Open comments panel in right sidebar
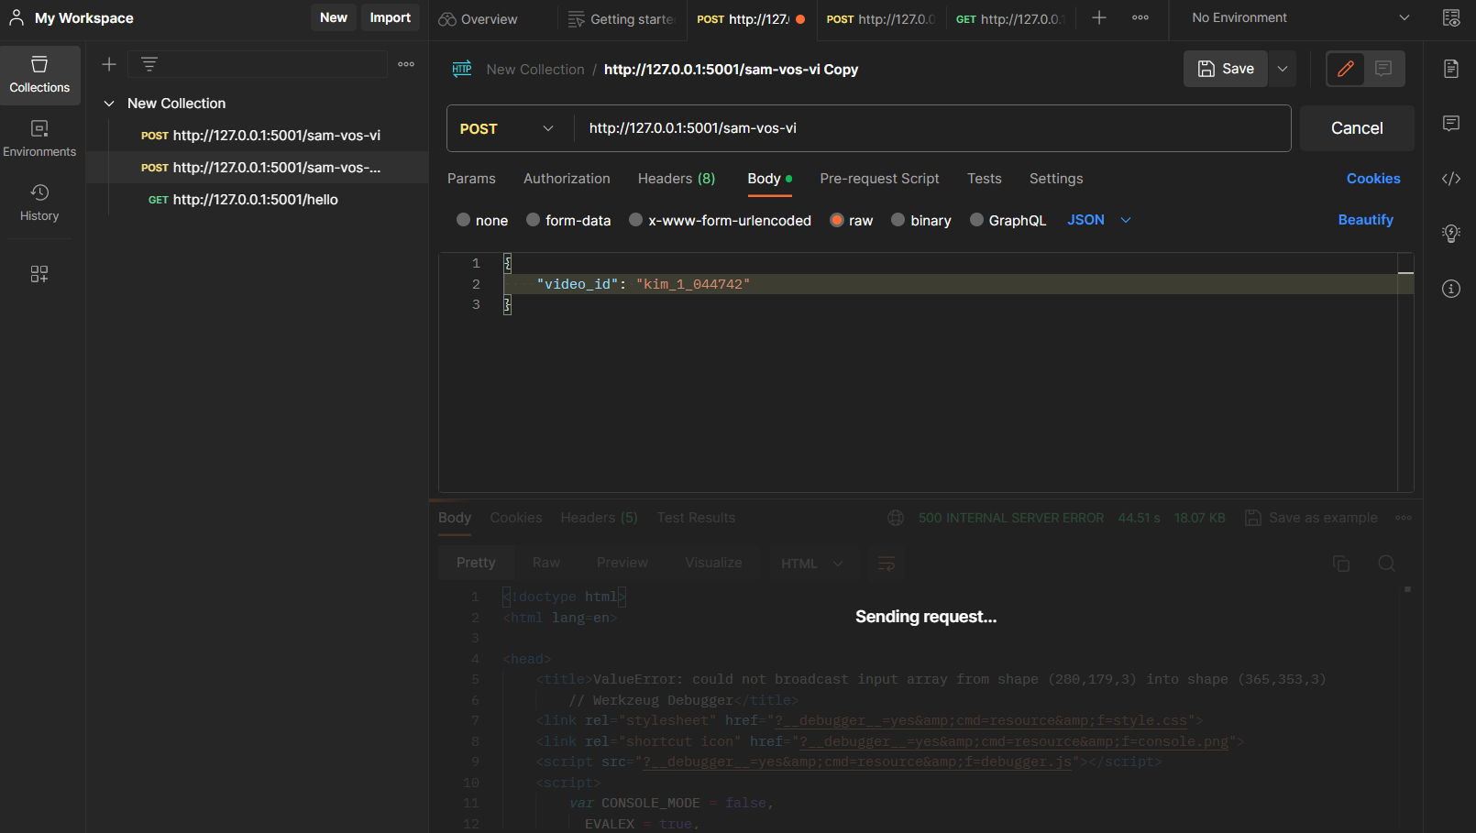Screen dimensions: 1476x833 (1451, 124)
